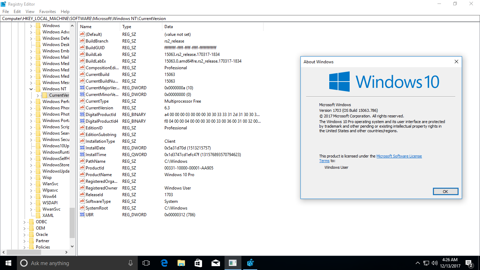Click the ReleaseId string value icon

82,195
